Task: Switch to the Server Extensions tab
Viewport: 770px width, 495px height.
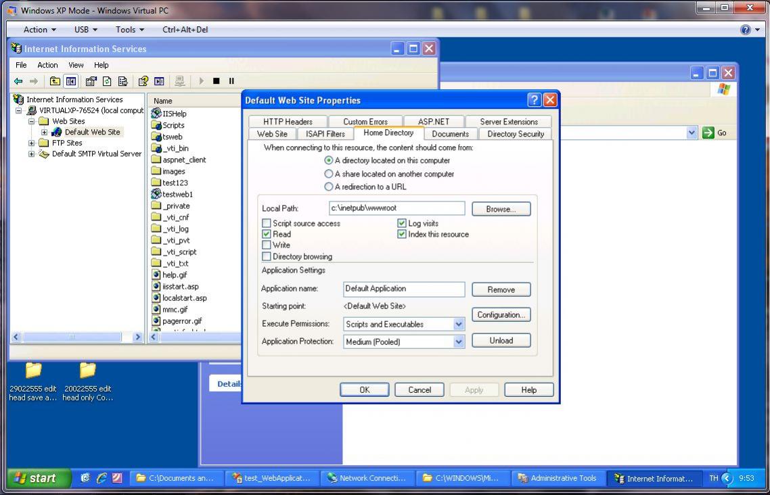Action: click(x=509, y=122)
